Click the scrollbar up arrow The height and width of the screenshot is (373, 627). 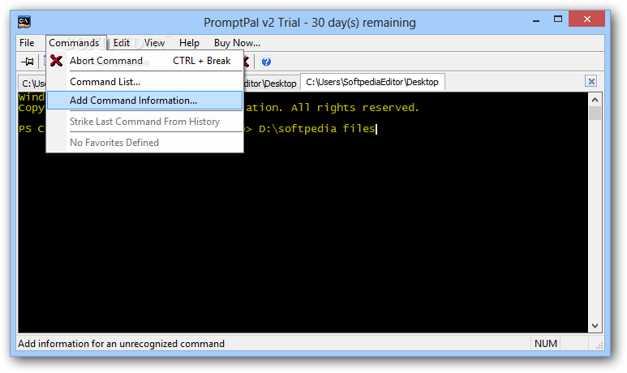[x=595, y=100]
